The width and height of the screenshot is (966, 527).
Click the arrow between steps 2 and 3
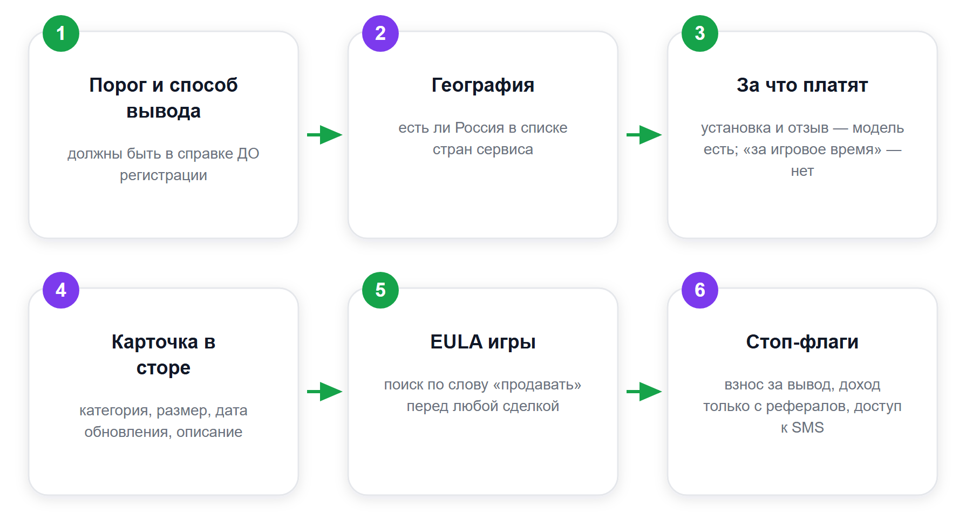(644, 135)
